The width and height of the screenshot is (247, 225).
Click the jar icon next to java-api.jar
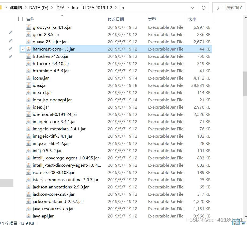point(29,216)
